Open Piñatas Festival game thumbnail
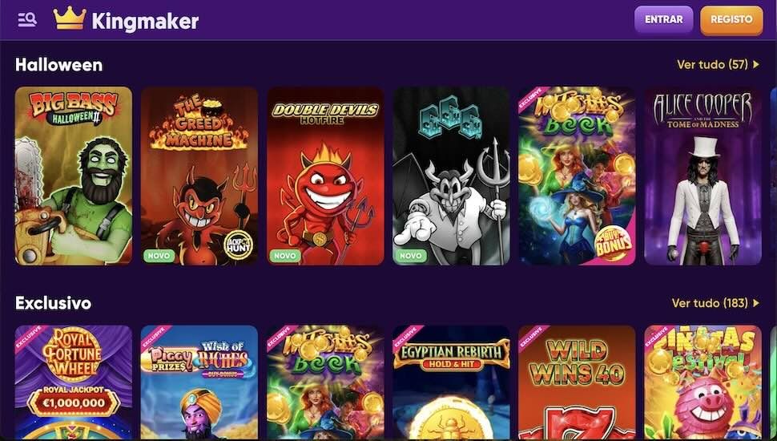Image resolution: width=777 pixels, height=441 pixels. click(x=703, y=382)
